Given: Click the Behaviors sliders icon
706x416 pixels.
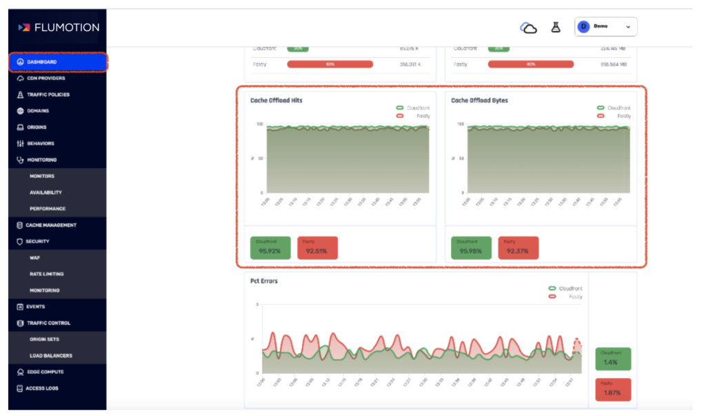Looking at the screenshot, I should pyautogui.click(x=20, y=143).
